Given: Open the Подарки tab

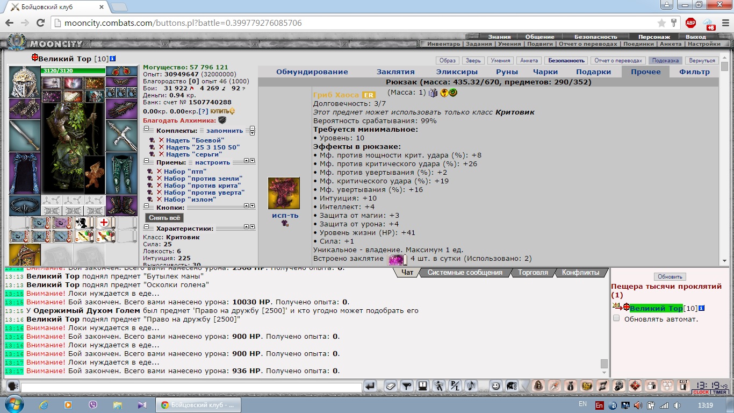Looking at the screenshot, I should click(594, 72).
